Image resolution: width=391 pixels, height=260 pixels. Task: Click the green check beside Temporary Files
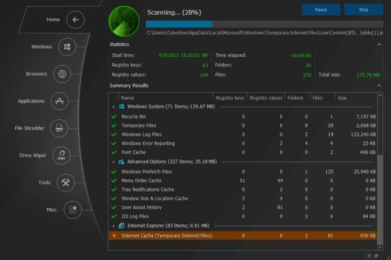point(114,125)
